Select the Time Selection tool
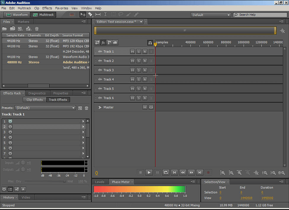This screenshot has width=289, height=210. 105,14
